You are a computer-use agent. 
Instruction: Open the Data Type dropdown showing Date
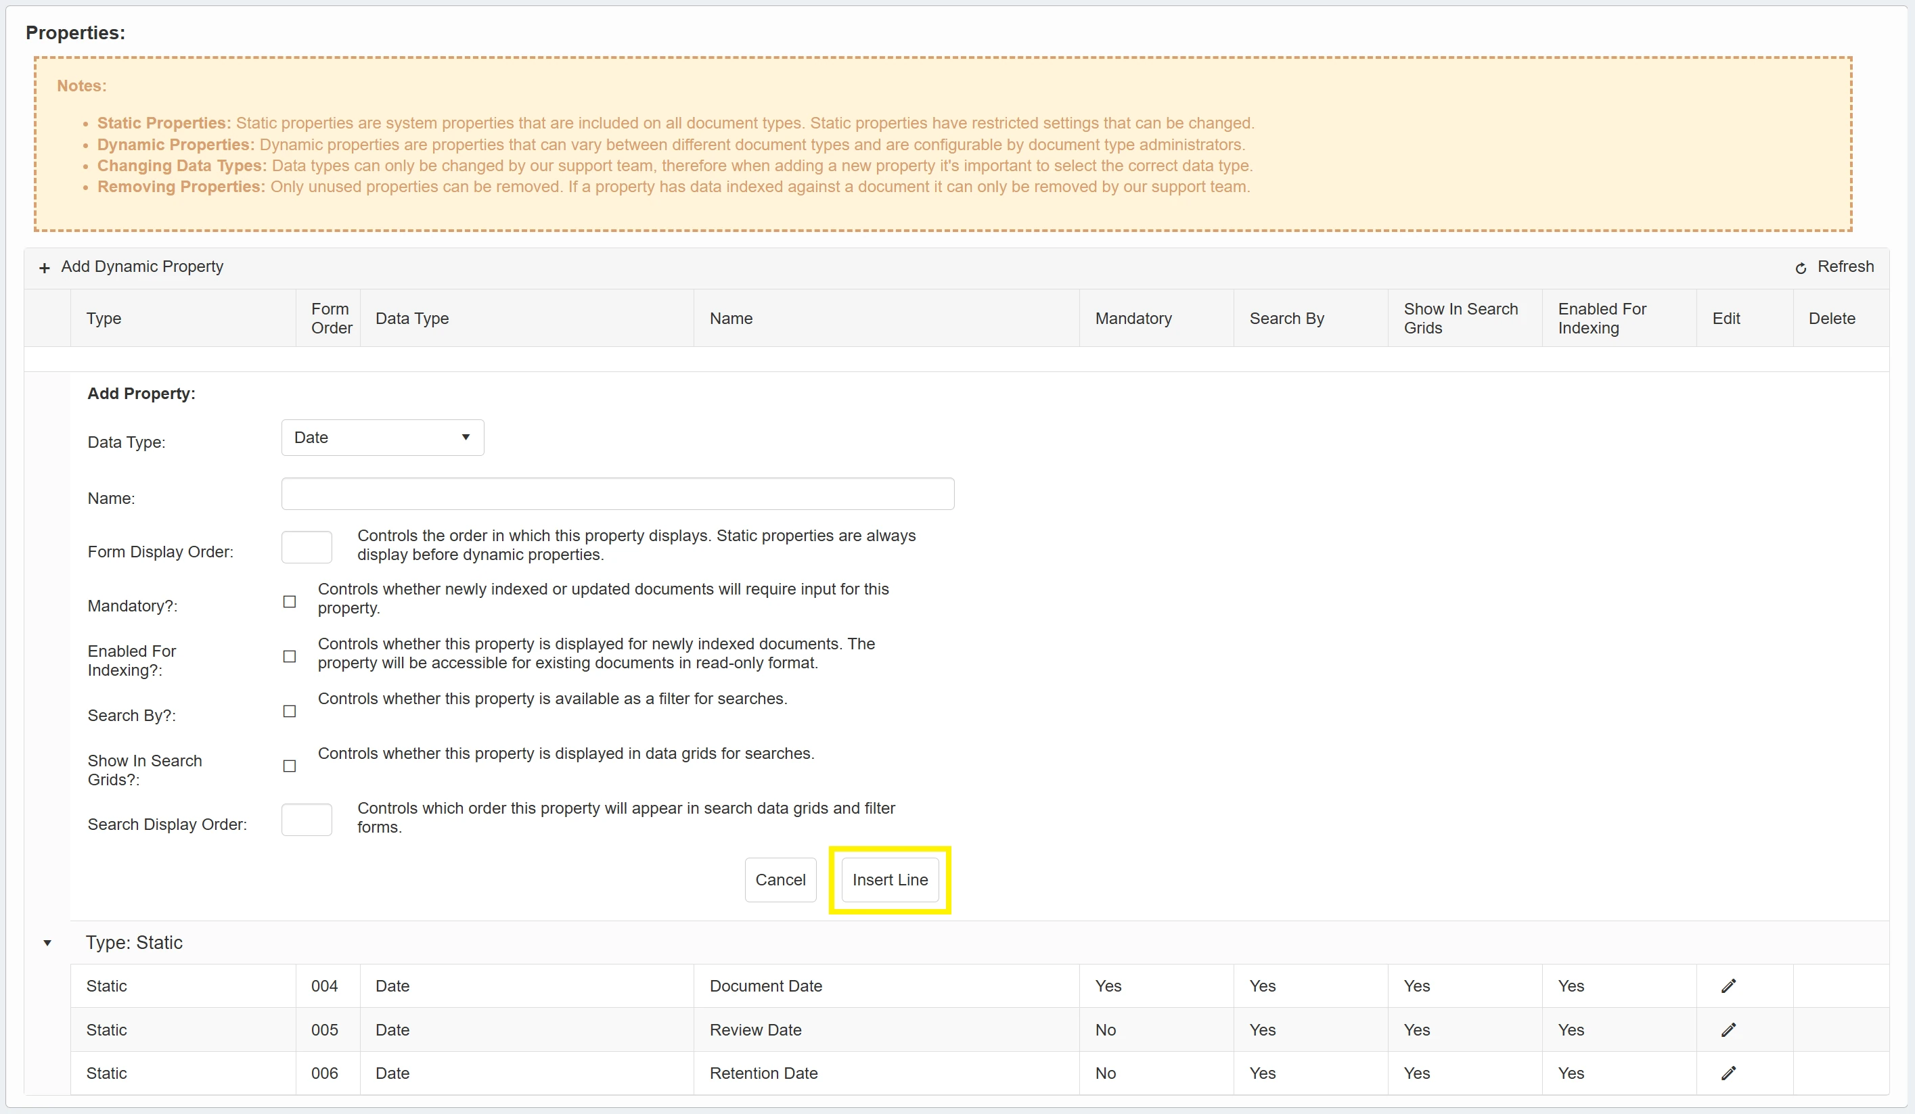(x=383, y=438)
